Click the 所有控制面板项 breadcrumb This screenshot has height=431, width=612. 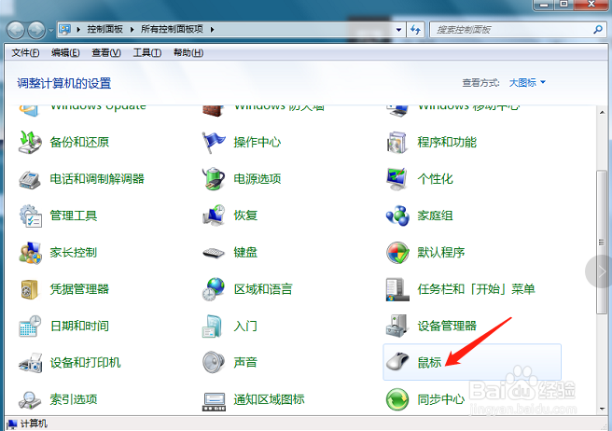[x=172, y=29]
